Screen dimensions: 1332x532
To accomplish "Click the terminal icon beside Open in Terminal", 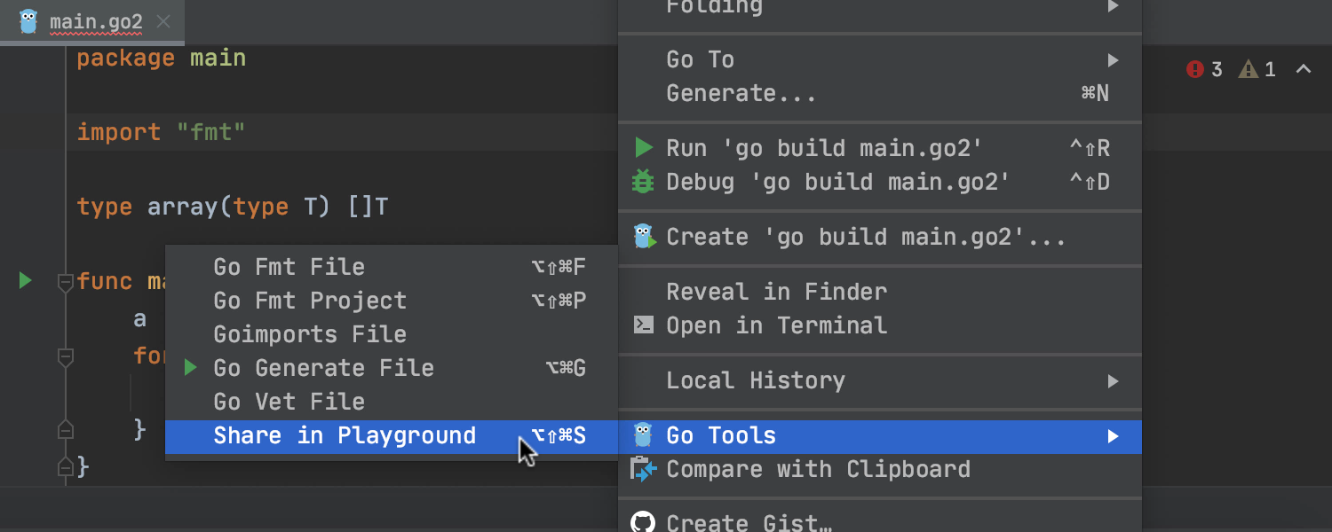I will coord(644,325).
